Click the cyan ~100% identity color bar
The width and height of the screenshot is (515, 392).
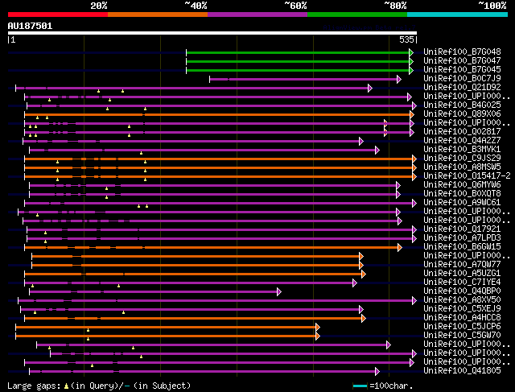(457, 14)
